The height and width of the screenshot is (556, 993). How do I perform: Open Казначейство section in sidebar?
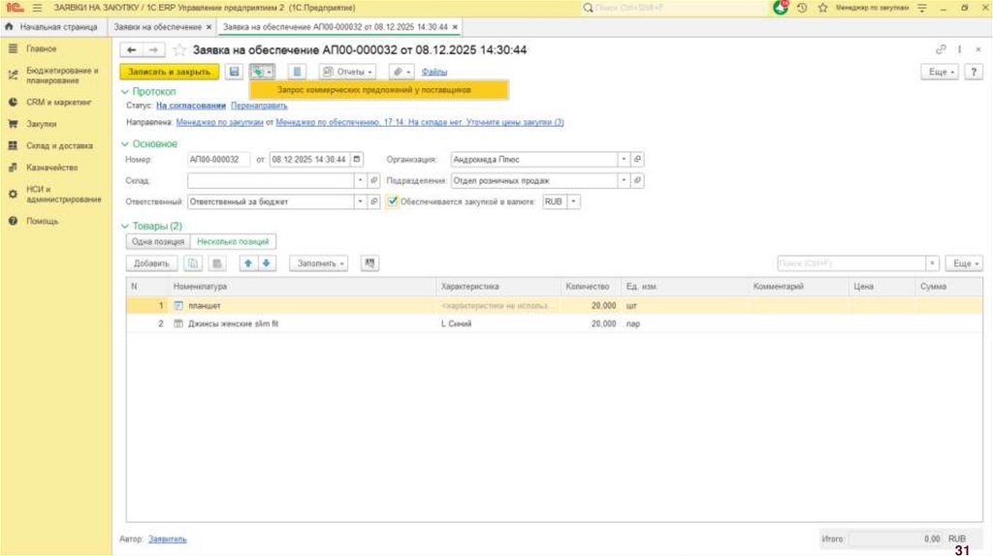(x=52, y=168)
